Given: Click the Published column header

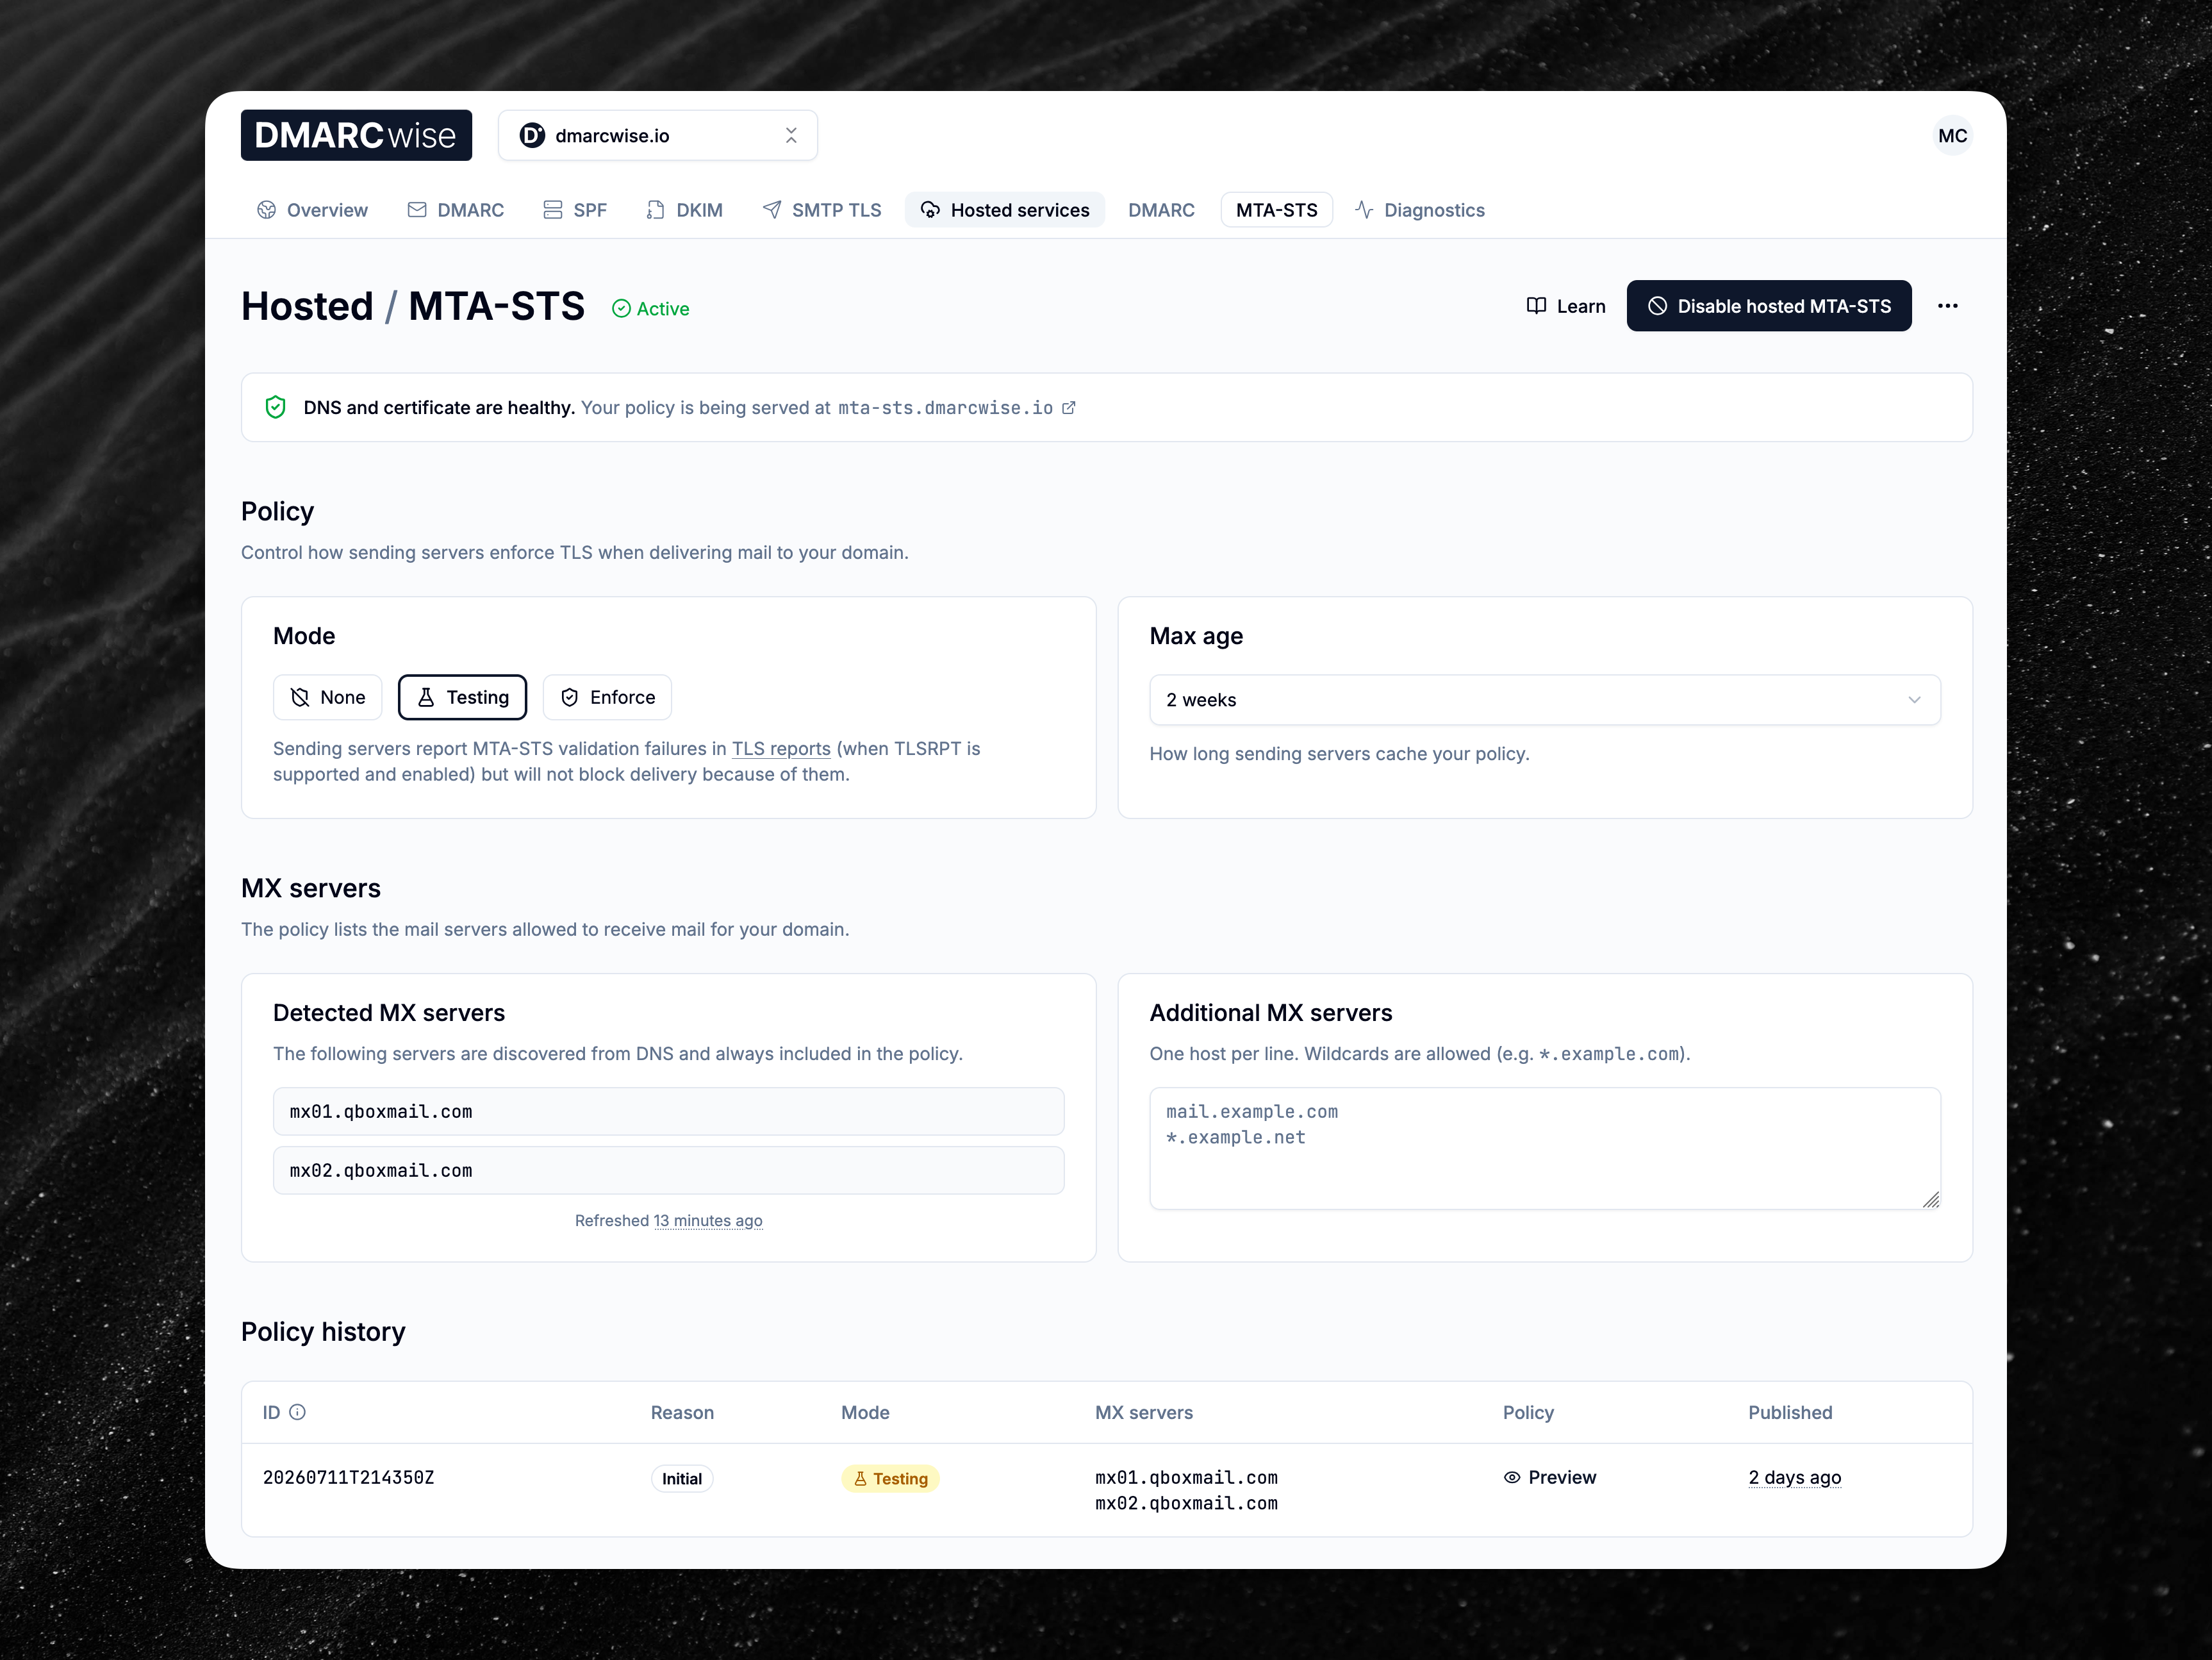Looking at the screenshot, I should coord(1790,1413).
